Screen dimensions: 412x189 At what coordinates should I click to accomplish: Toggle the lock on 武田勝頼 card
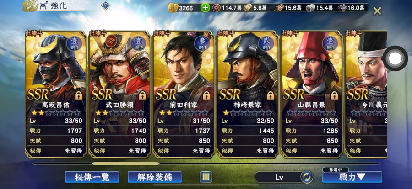tap(142, 95)
